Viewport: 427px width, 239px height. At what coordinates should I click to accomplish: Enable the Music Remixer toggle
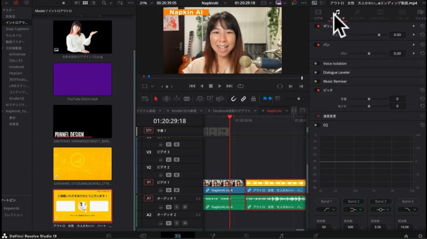[316, 81]
